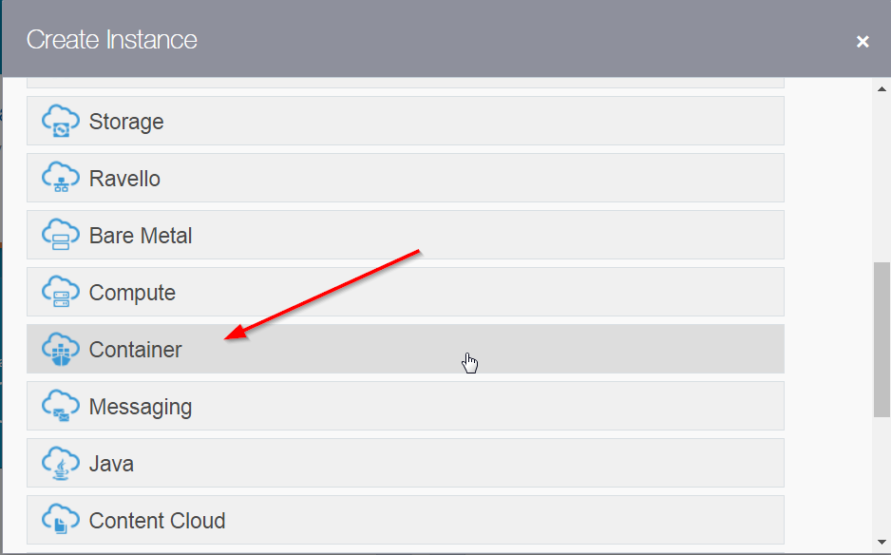Click the Content Cloud document icon
Viewport: 891px width, 555px height.
[x=61, y=521]
